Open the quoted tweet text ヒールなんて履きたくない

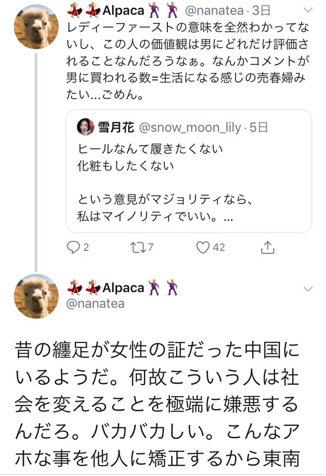pyautogui.click(x=151, y=149)
